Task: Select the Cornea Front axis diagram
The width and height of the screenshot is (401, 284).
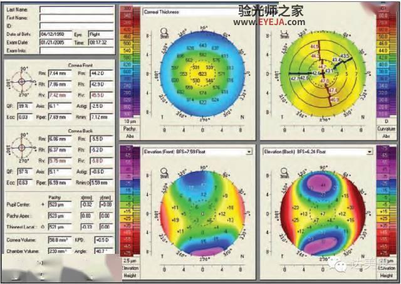Action: click(x=22, y=82)
